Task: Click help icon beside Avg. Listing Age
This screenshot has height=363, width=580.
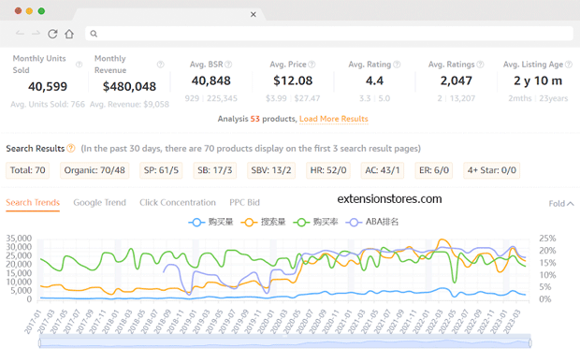Action: tap(569, 65)
